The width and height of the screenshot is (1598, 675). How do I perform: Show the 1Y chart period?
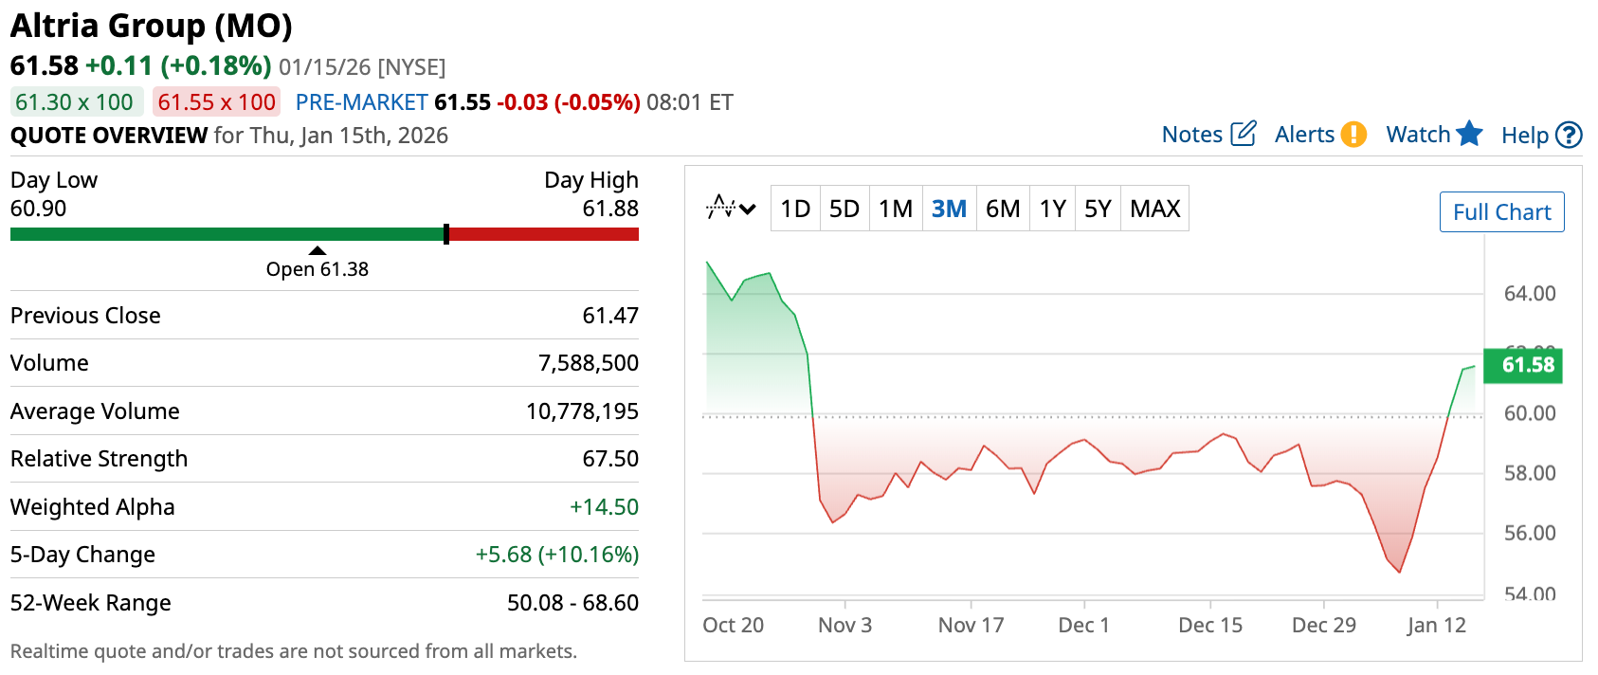[x=1053, y=209]
